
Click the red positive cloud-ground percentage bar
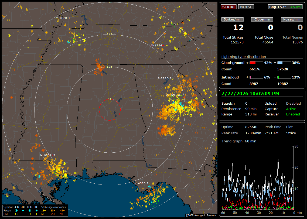pyautogui.click(x=256, y=63)
